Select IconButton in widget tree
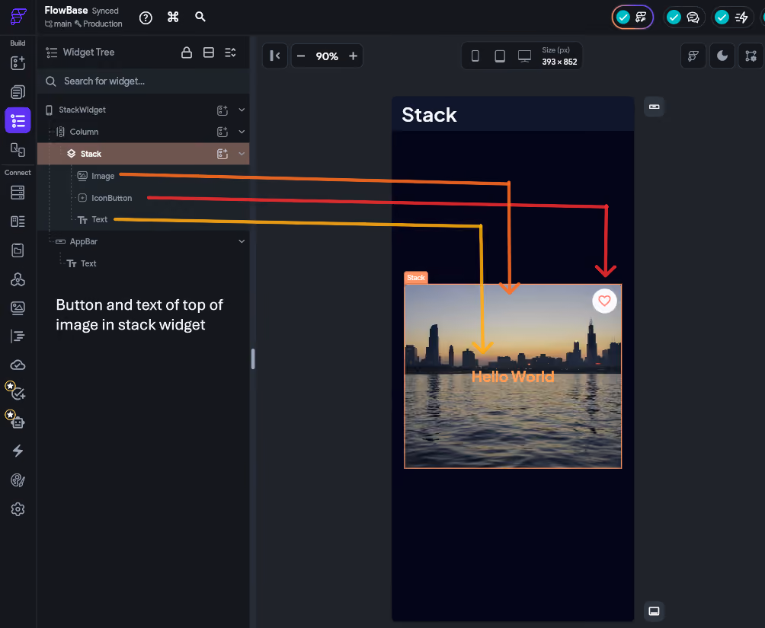Image resolution: width=765 pixels, height=628 pixels. point(111,198)
